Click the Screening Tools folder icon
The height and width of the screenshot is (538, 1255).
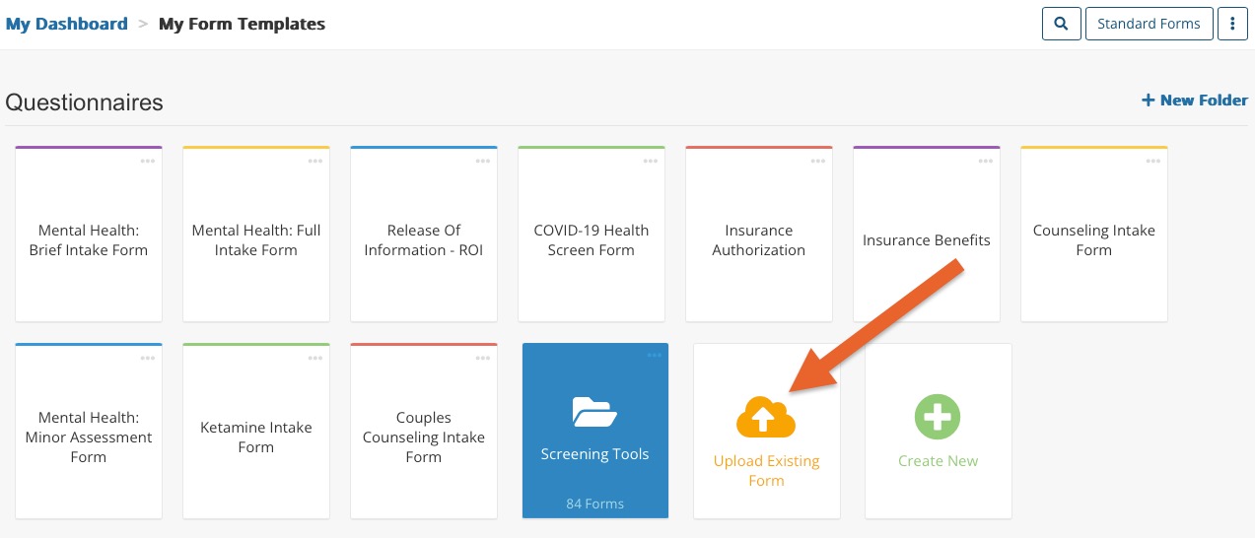(x=594, y=413)
